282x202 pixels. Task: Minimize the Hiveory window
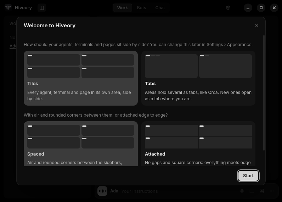pyautogui.click(x=248, y=8)
